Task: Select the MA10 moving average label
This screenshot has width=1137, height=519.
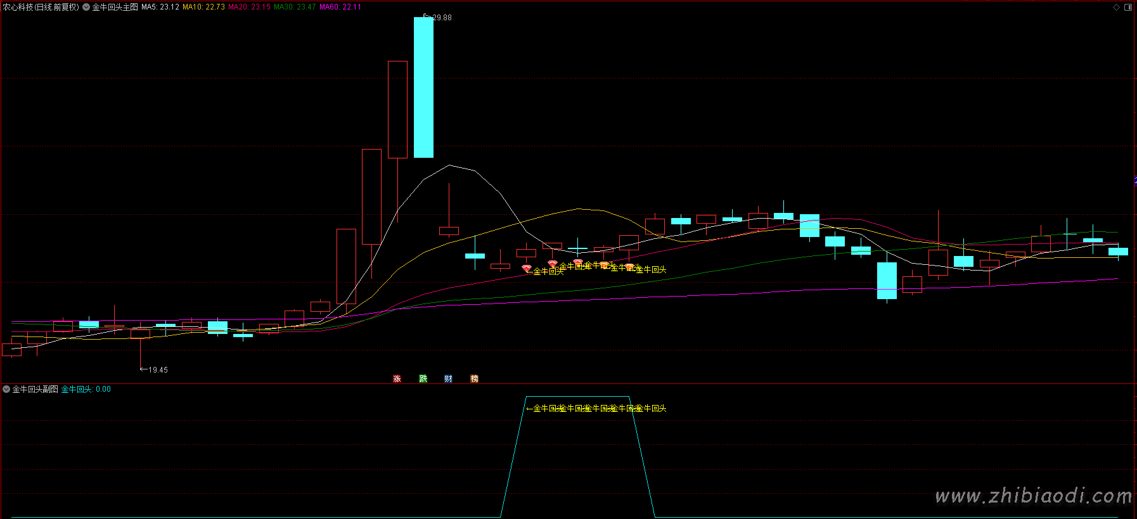Action: coord(203,7)
